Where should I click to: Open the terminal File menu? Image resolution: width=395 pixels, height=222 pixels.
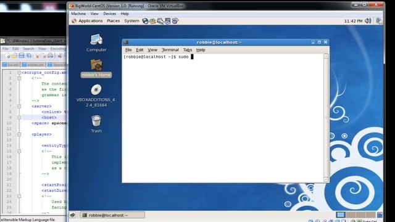click(x=128, y=50)
